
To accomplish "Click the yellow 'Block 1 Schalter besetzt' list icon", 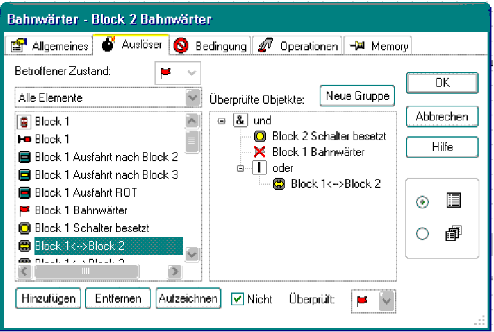I will coord(24,228).
